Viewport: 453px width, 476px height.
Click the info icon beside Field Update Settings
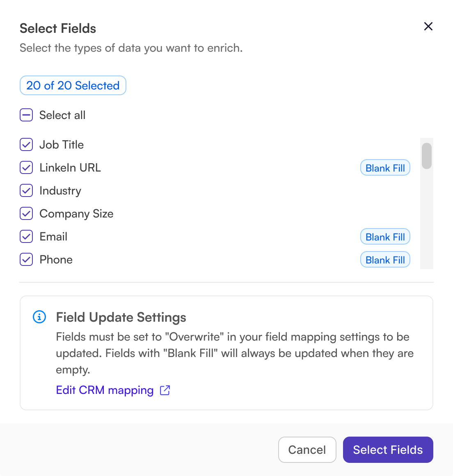[x=39, y=317]
